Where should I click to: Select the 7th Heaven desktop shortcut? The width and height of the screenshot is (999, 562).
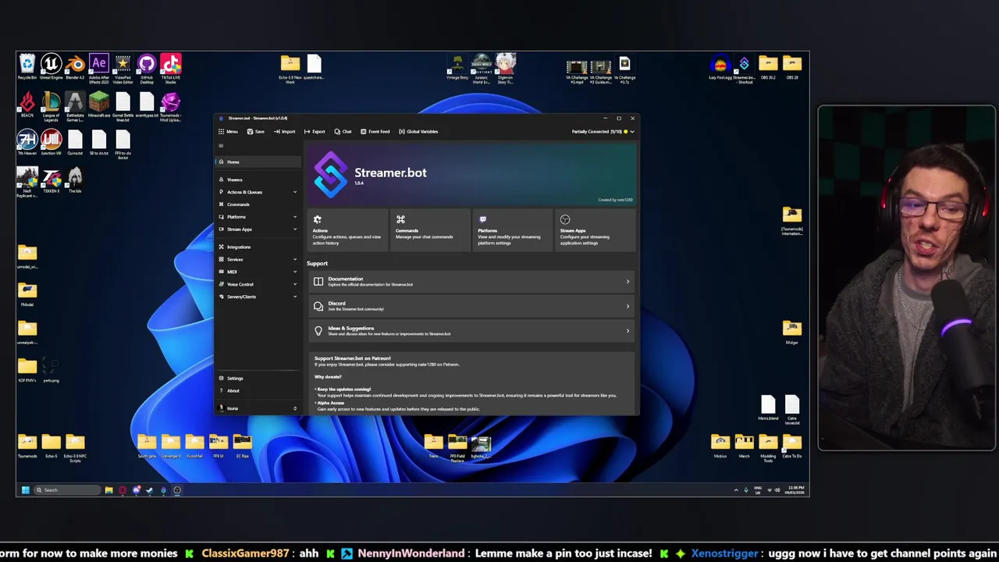point(27,143)
